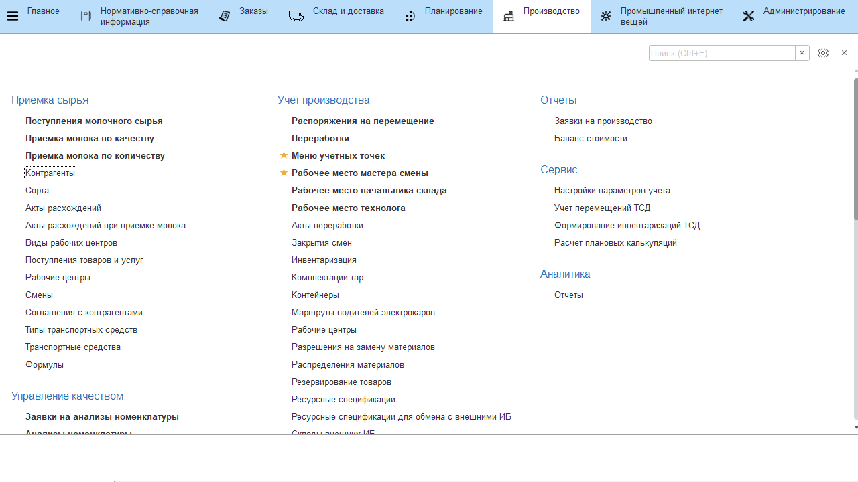The width and height of the screenshot is (858, 482).
Task: Click the vertical scrollbar thumb
Action: (x=855, y=147)
